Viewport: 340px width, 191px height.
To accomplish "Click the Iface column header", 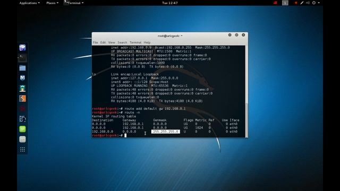I will [234, 120].
